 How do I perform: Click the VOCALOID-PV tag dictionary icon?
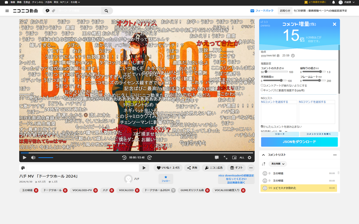[x=96, y=190]
